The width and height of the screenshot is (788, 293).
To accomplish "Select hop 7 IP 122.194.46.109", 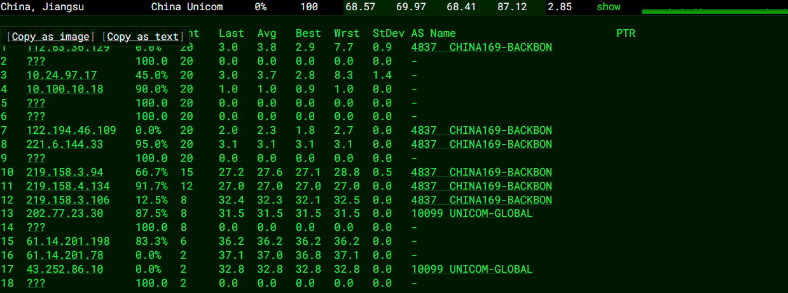I will click(x=71, y=131).
